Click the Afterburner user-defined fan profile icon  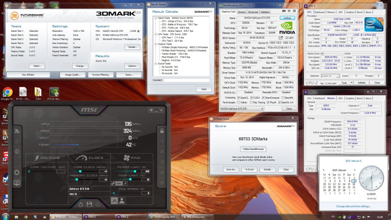pos(122,200)
